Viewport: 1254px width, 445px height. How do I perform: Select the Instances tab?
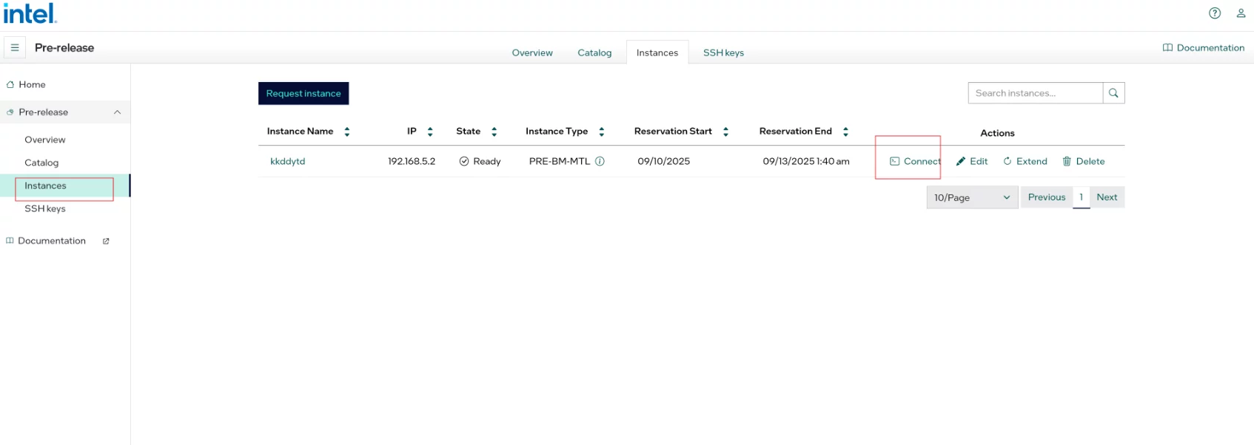(x=657, y=52)
